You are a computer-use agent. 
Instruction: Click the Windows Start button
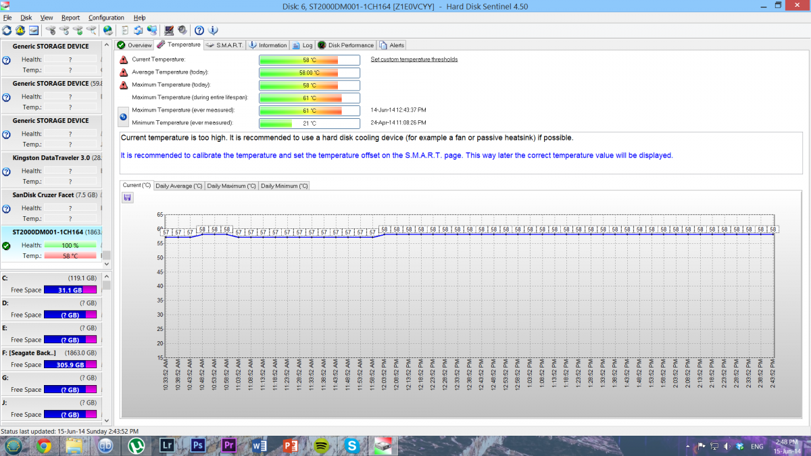(13, 446)
